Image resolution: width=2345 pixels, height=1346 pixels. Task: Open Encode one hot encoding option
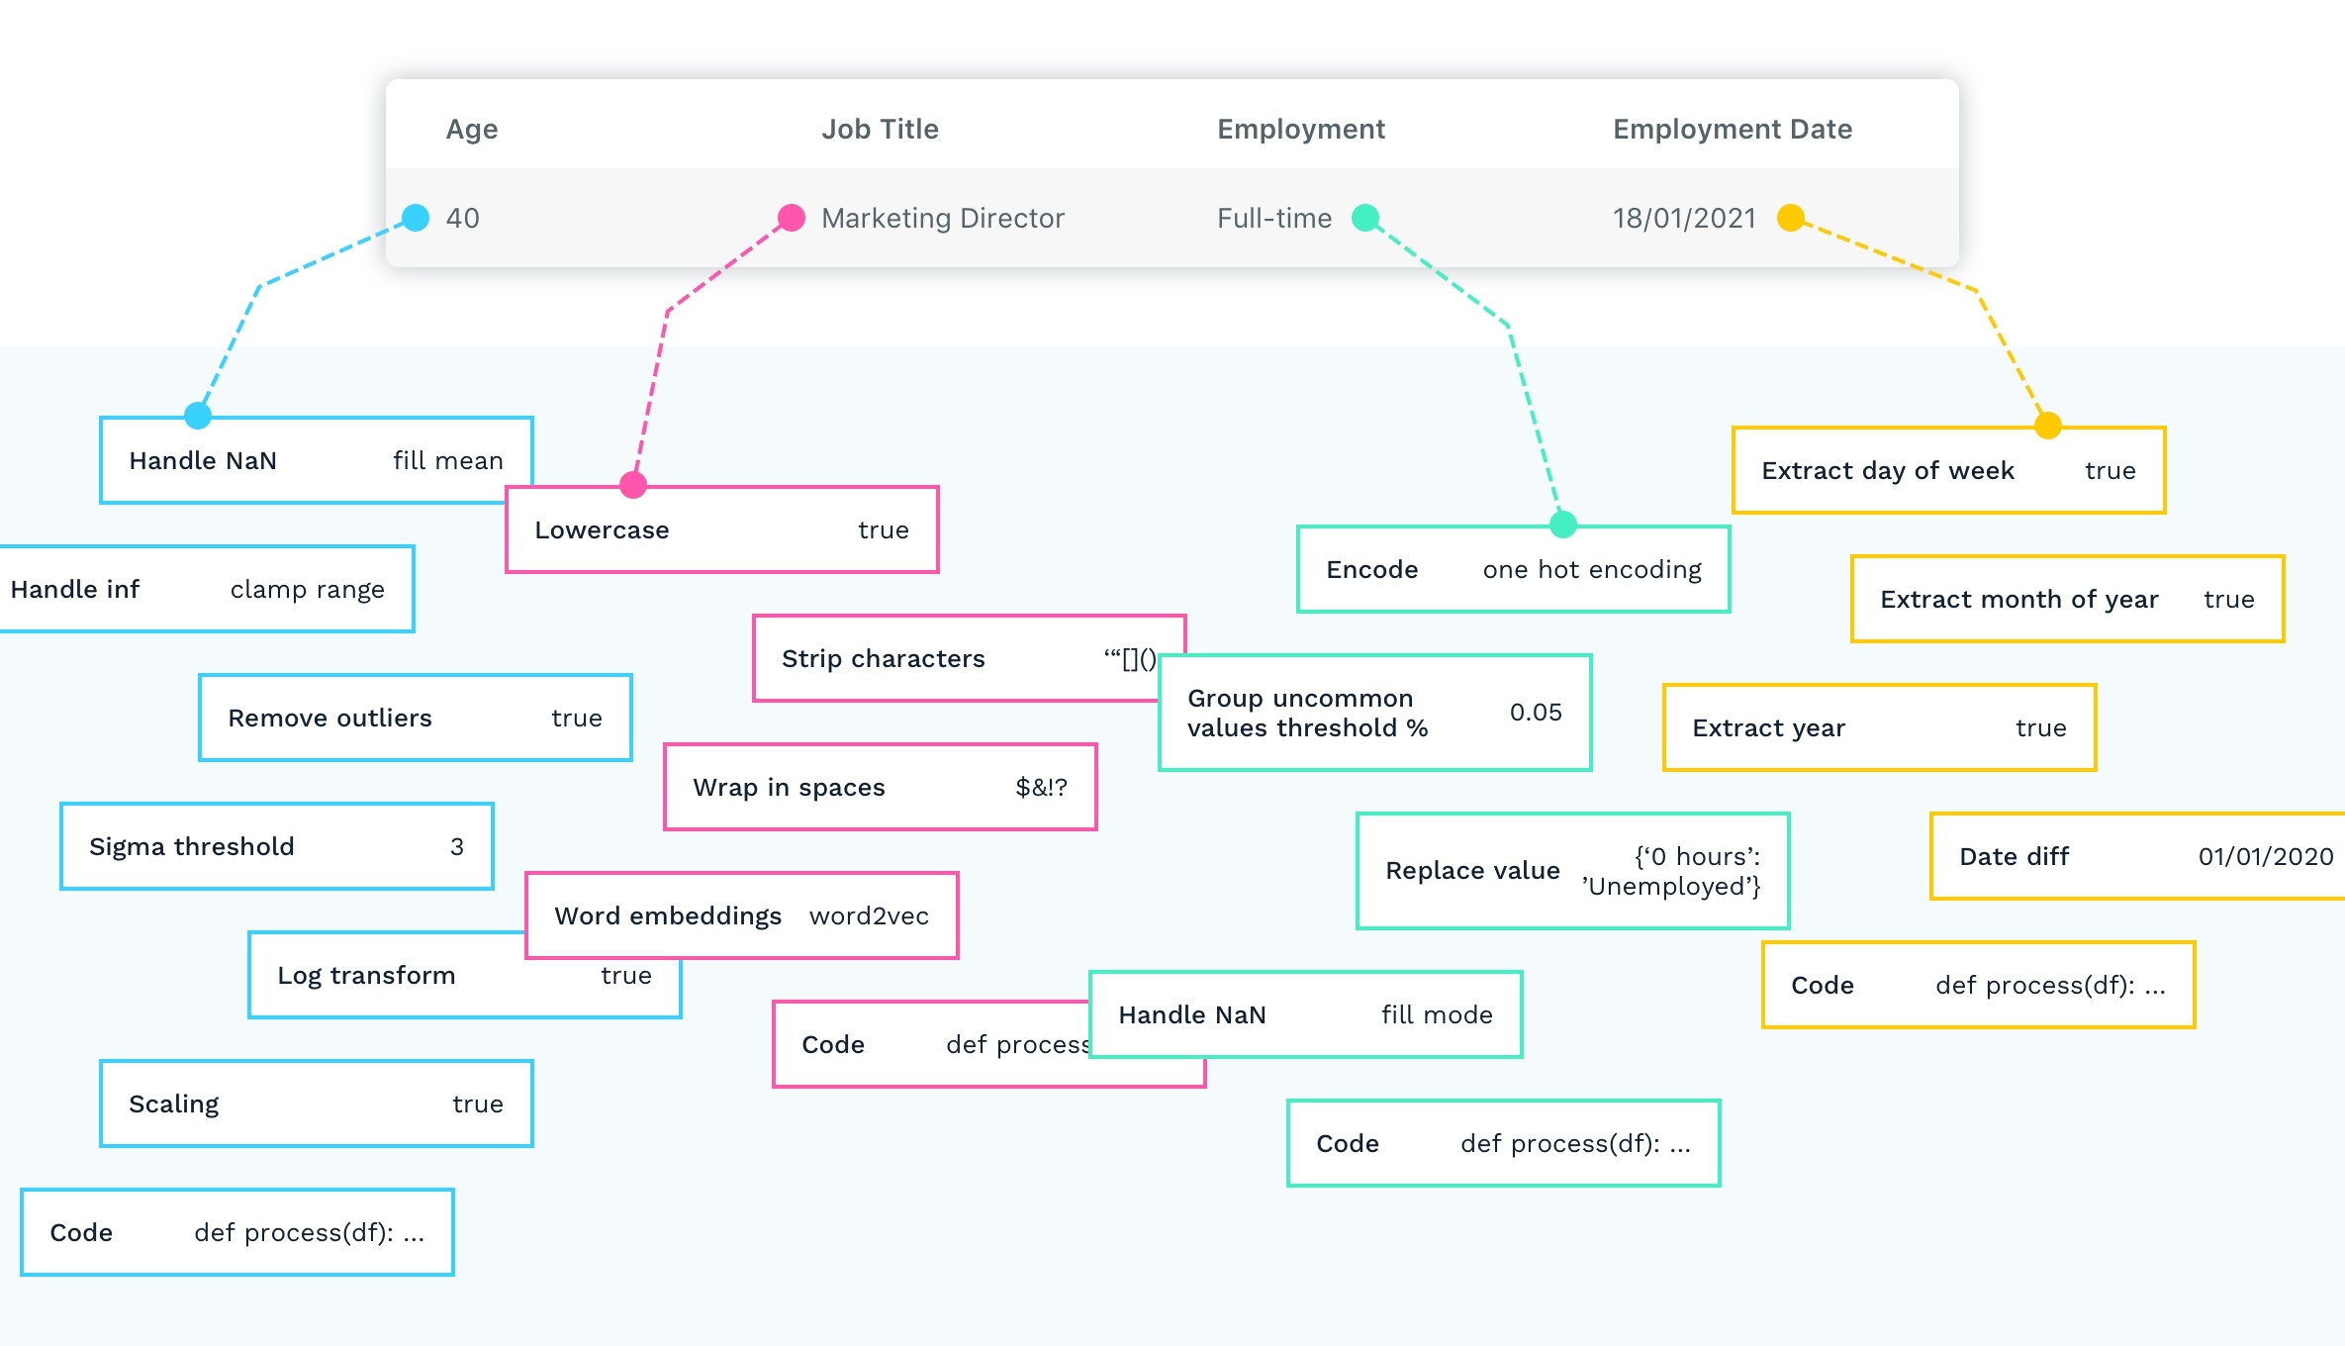[1591, 570]
